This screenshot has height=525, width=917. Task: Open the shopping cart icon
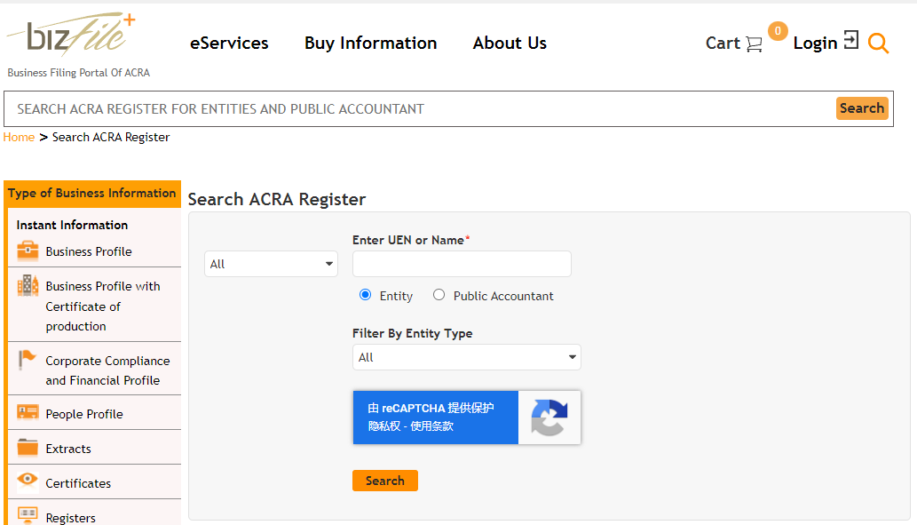(754, 44)
